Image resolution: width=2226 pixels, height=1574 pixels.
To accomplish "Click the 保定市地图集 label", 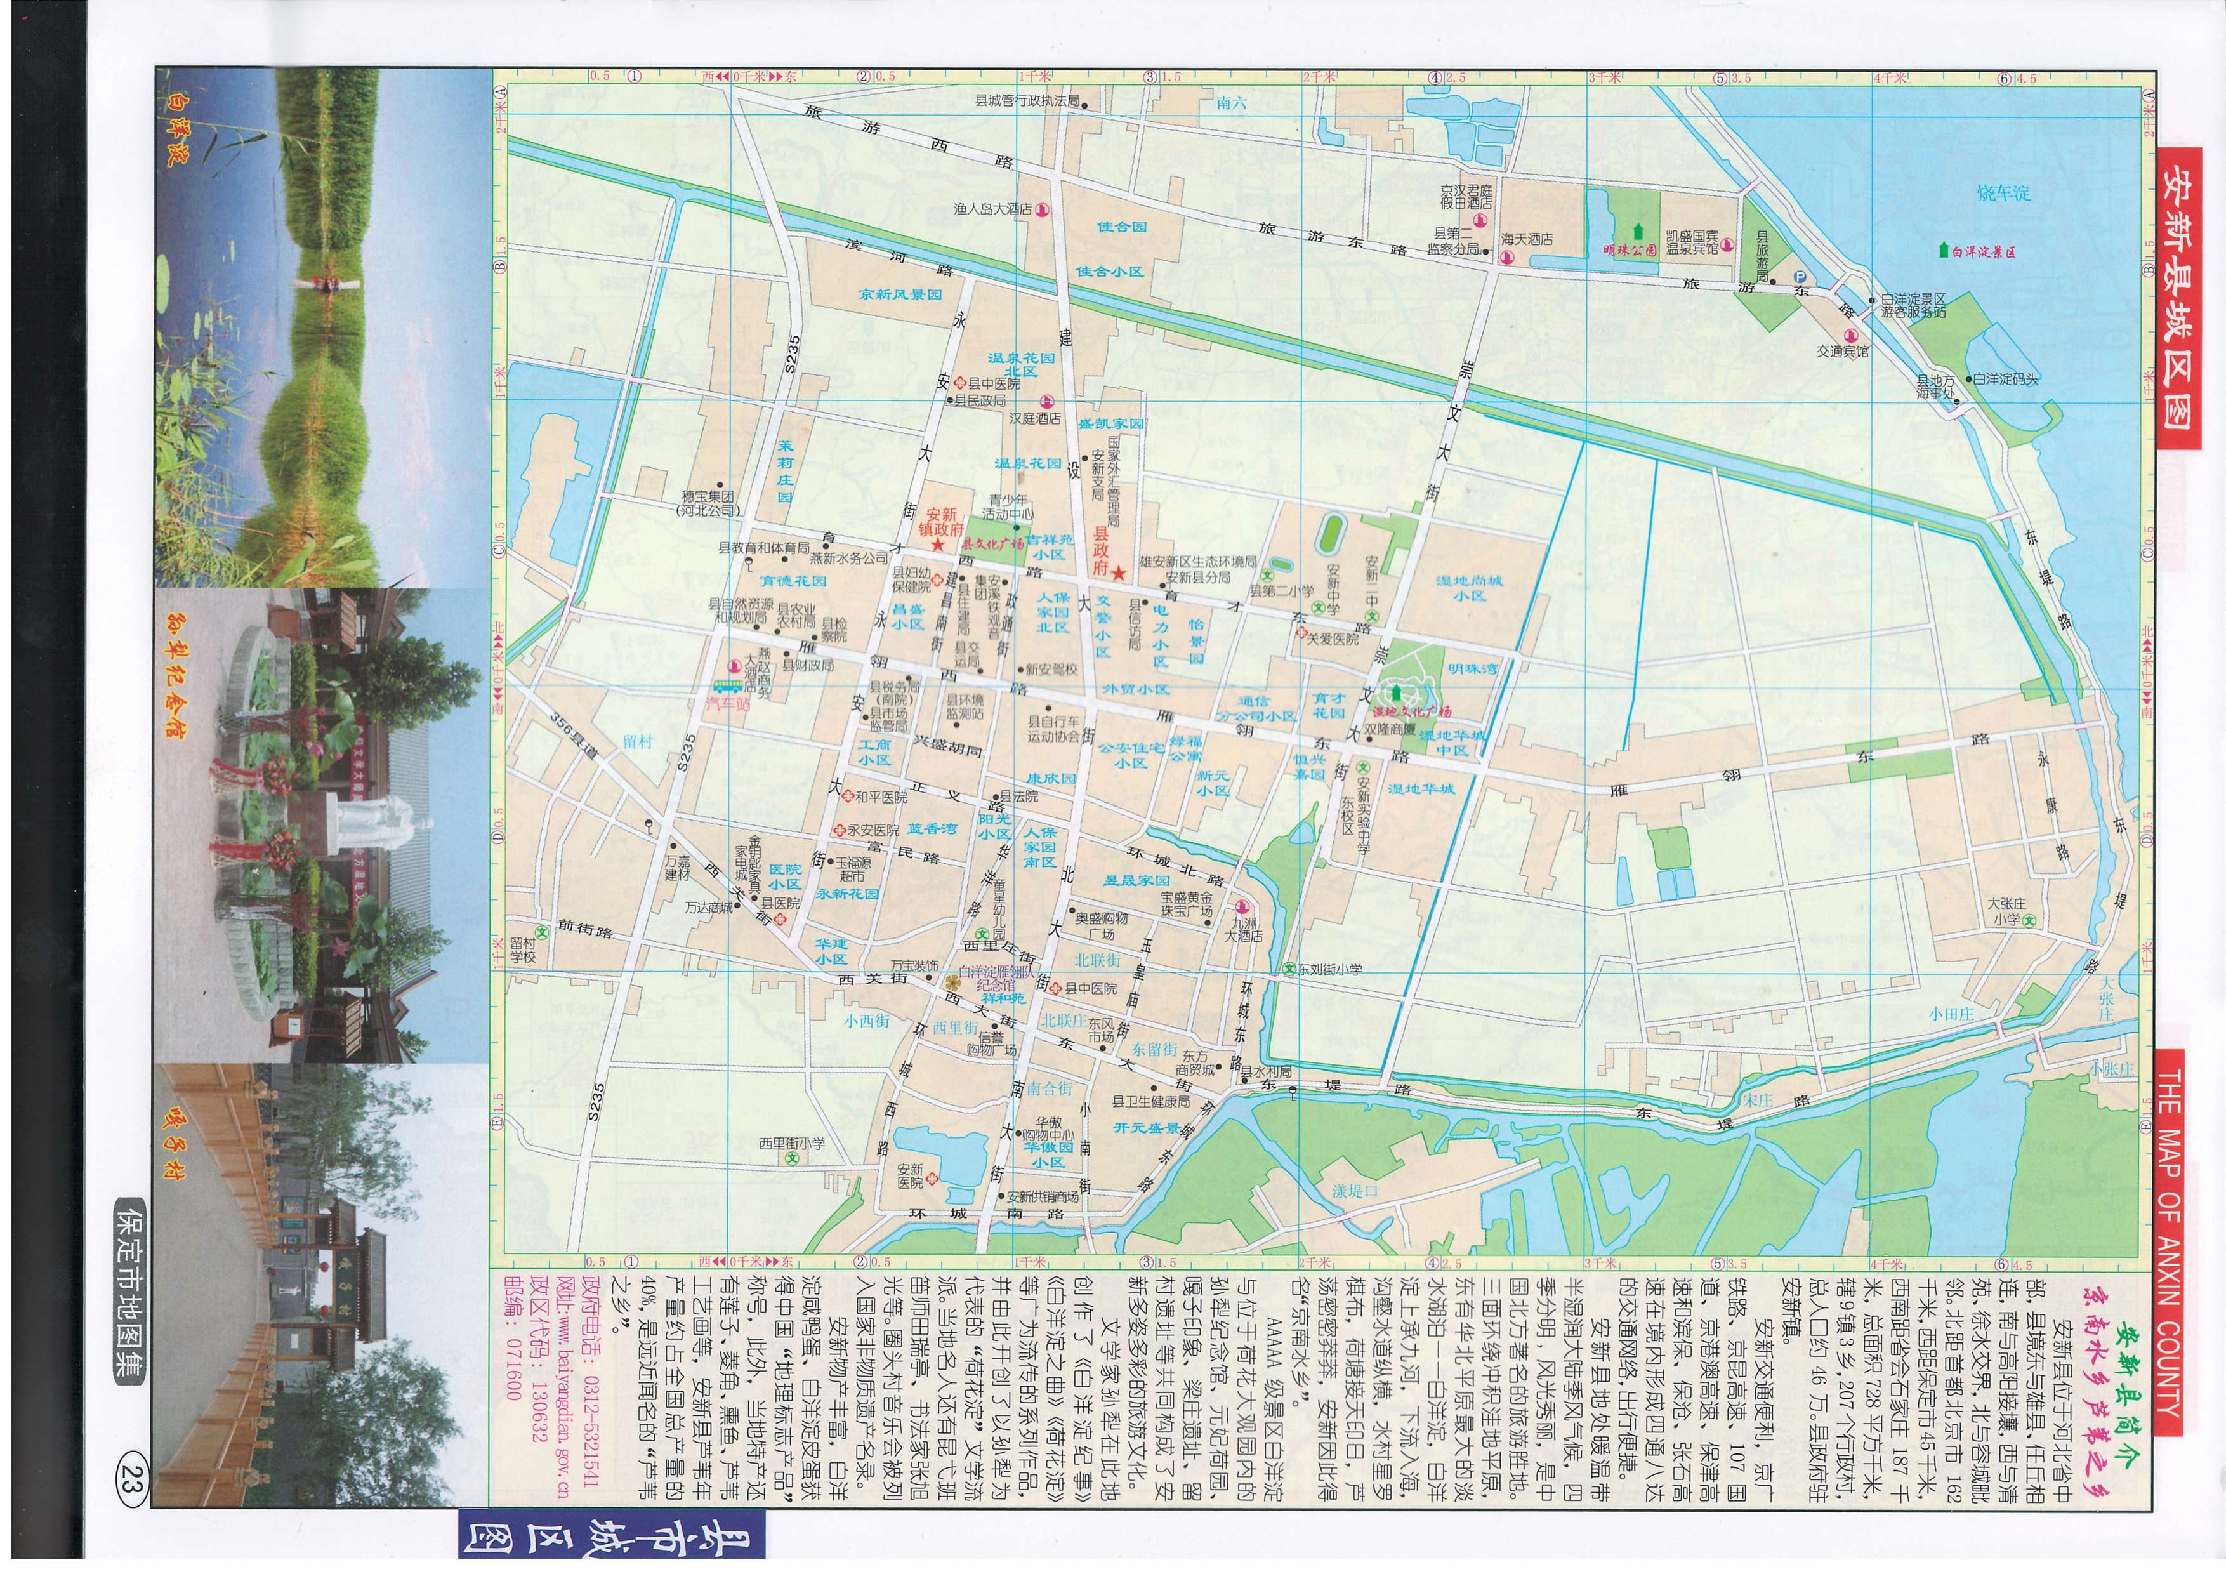I will (x=128, y=1291).
